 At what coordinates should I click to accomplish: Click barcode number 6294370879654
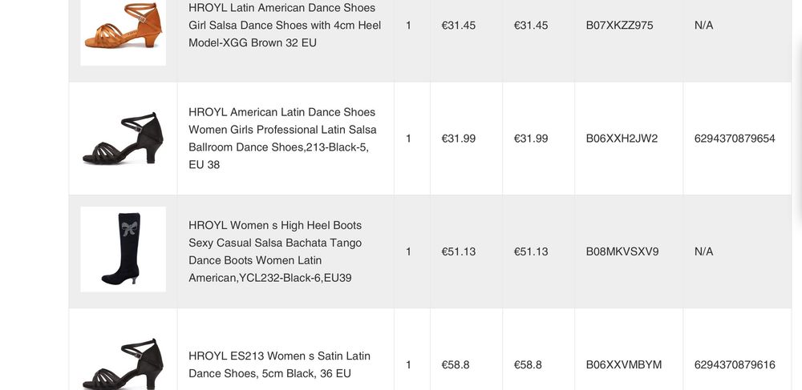[x=735, y=139]
